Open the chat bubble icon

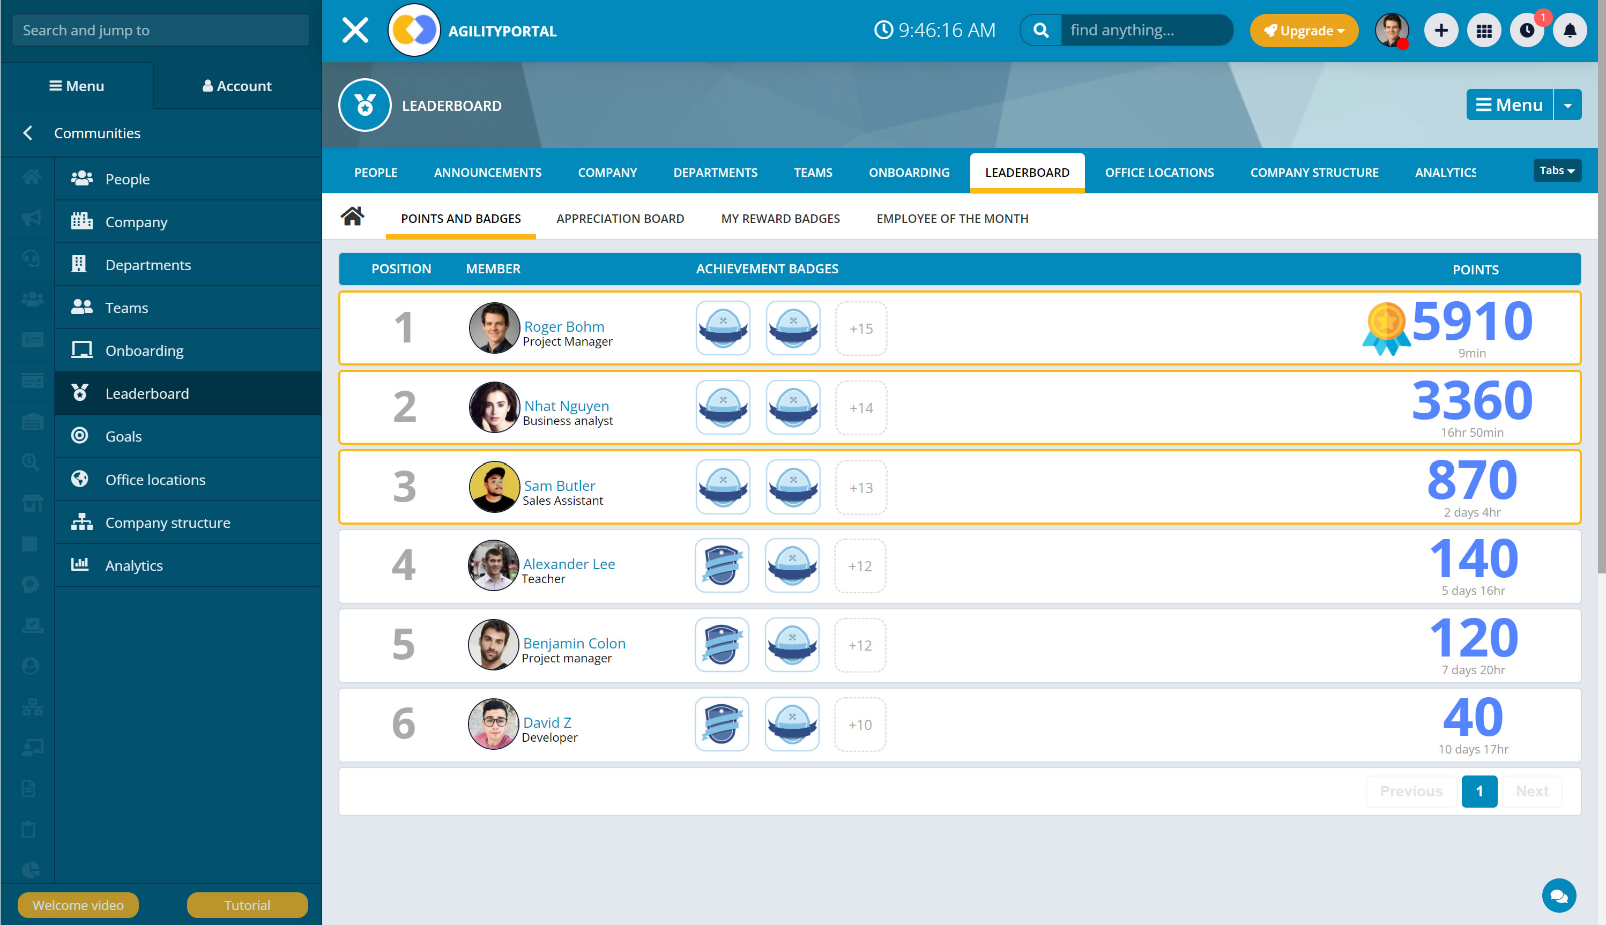1558,896
